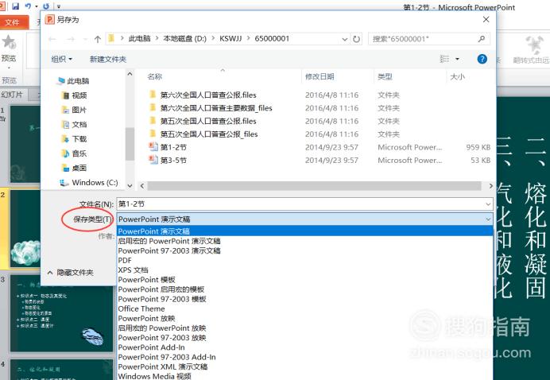Open the 文件 tab in PowerPoint
The height and width of the screenshot is (380, 550).
pos(13,22)
